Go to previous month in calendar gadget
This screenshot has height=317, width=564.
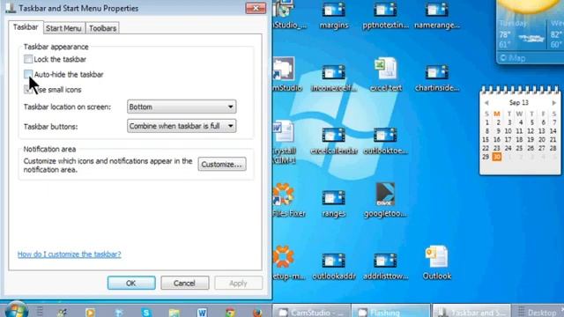tap(486, 103)
